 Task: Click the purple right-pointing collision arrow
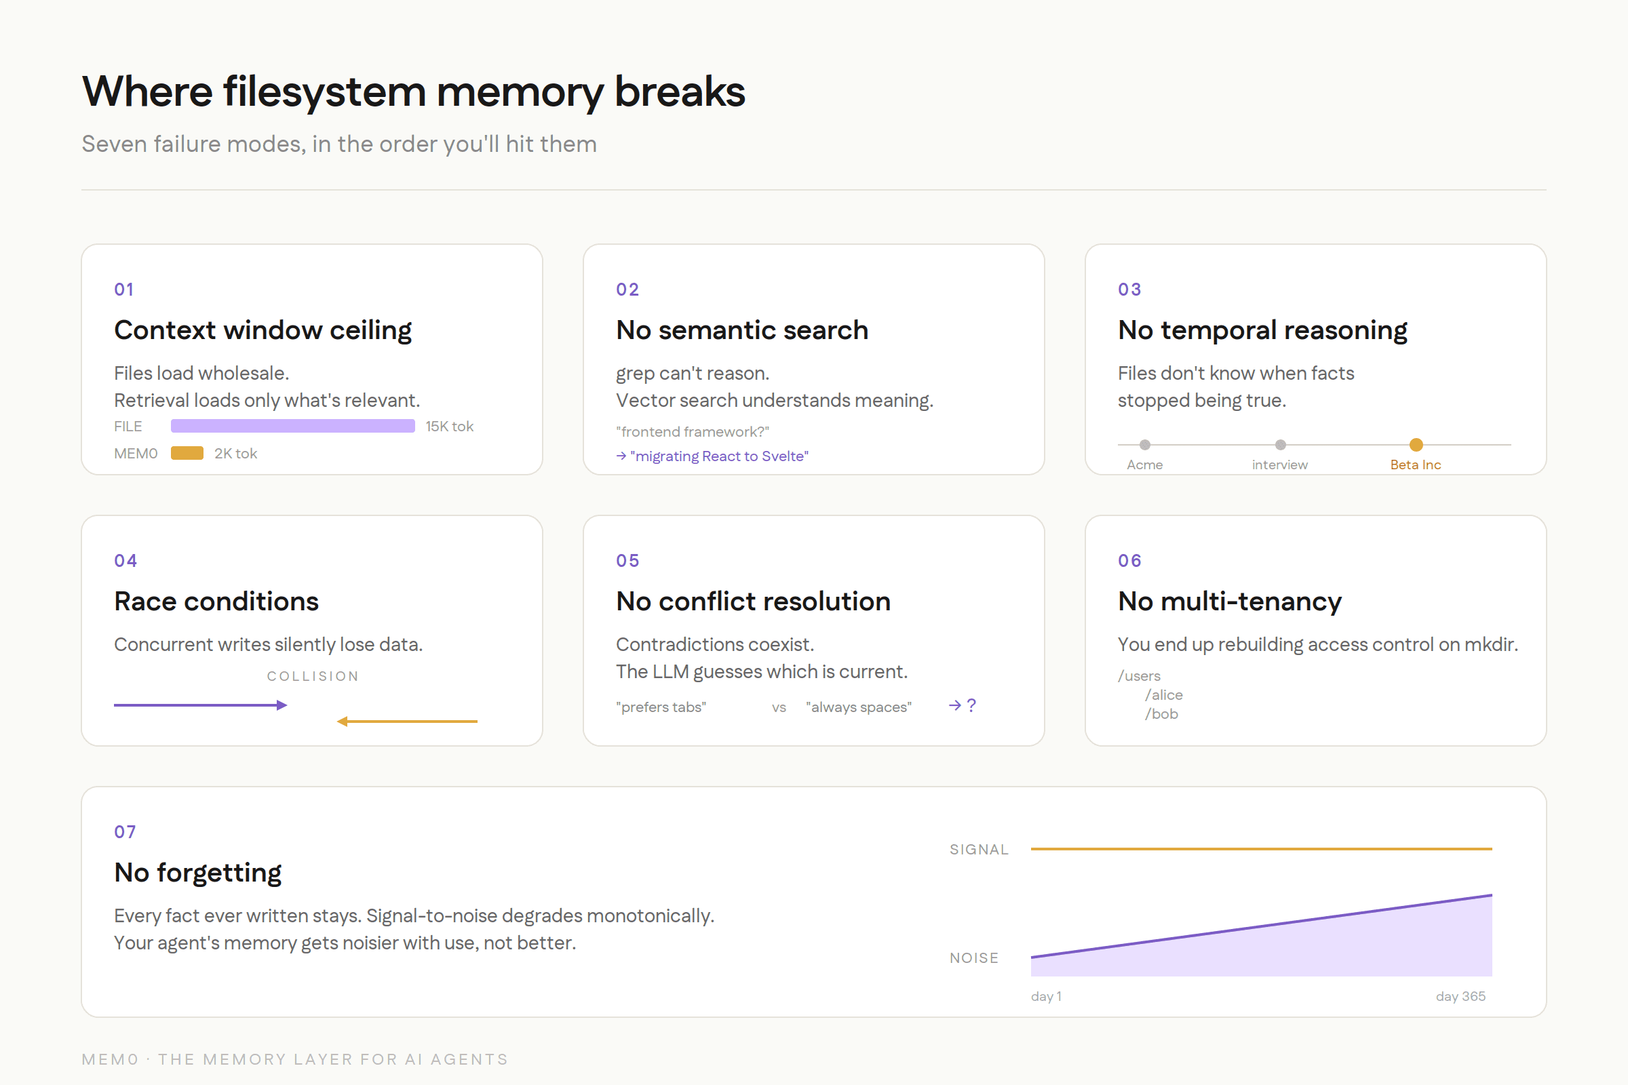pyautogui.click(x=201, y=705)
